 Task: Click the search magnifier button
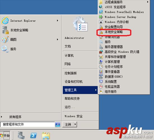[x=58, y=124]
